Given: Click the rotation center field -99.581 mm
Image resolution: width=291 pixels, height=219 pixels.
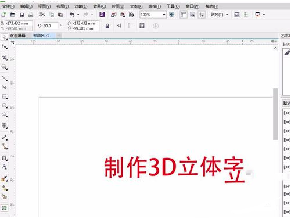Looking at the screenshot, I should point(85,28).
